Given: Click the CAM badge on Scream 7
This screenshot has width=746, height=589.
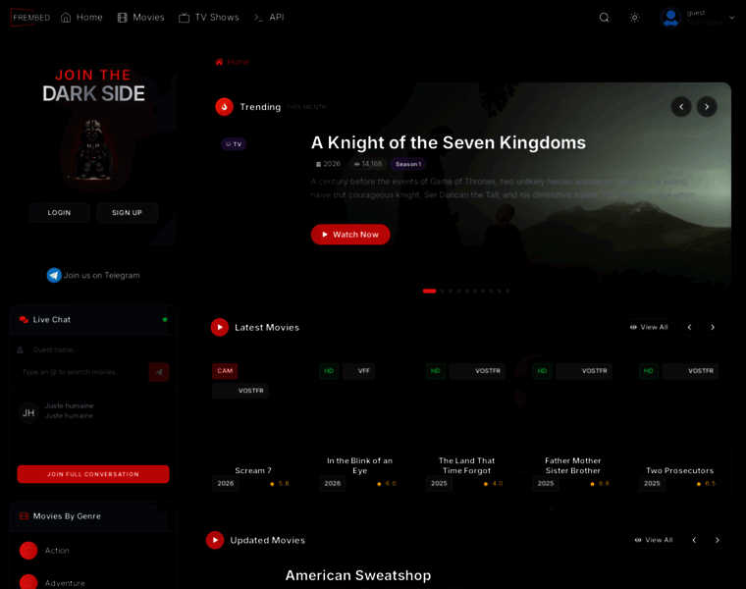Looking at the screenshot, I should [x=225, y=371].
